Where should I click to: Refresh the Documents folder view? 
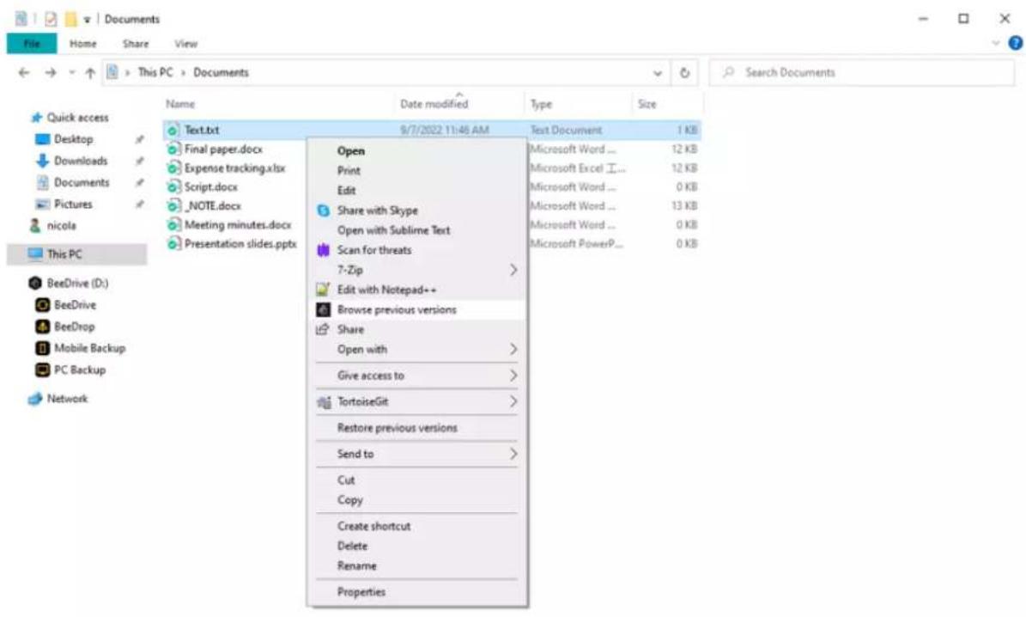coord(684,73)
